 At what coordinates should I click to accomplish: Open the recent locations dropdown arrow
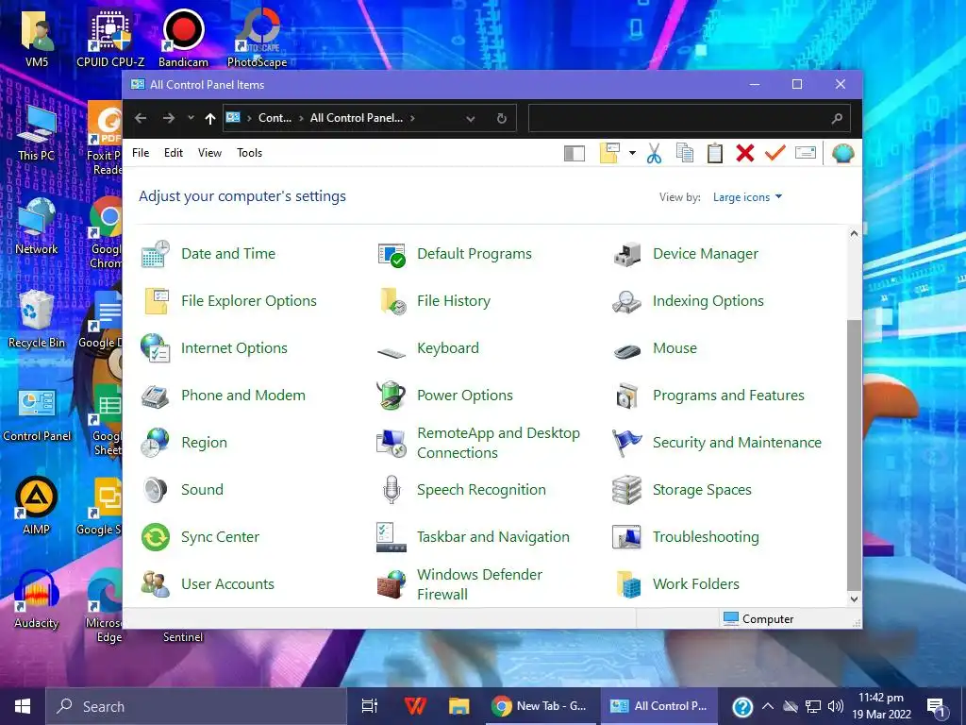click(191, 118)
